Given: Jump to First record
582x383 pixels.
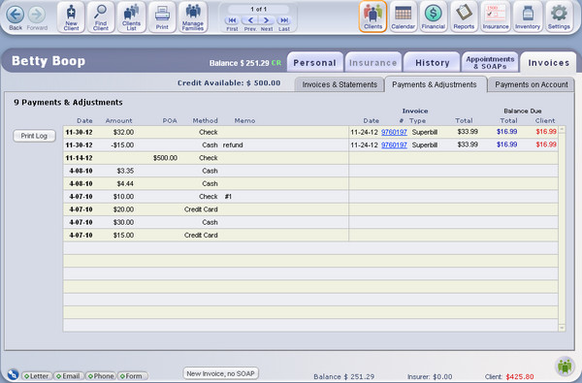Looking at the screenshot, I should pos(232,20).
